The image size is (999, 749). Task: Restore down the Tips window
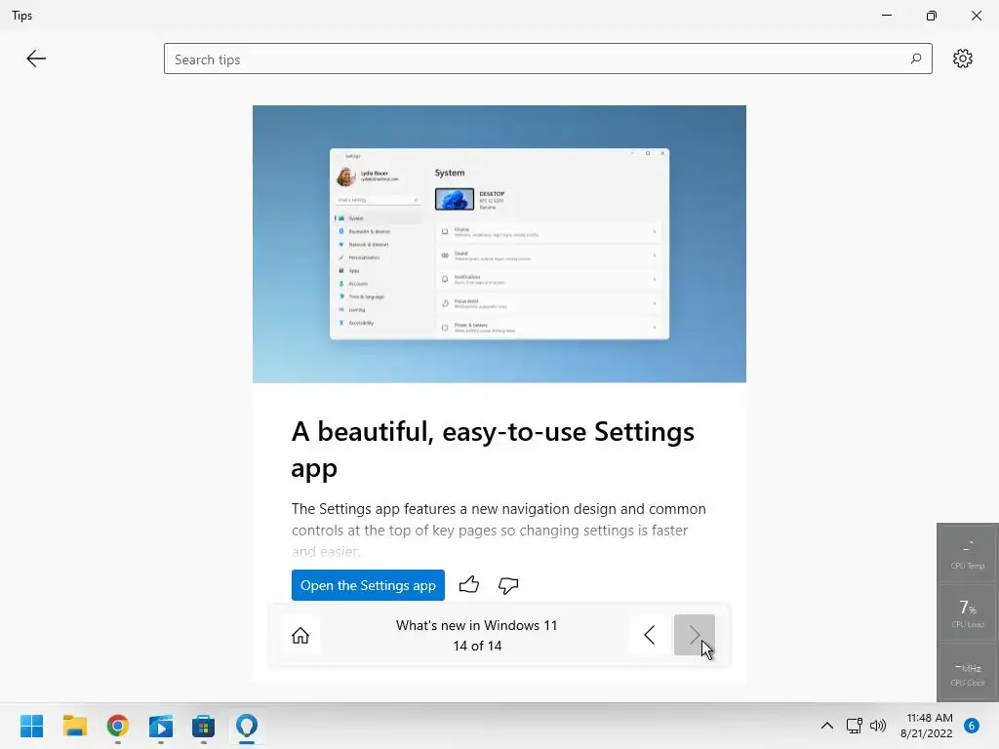point(932,16)
